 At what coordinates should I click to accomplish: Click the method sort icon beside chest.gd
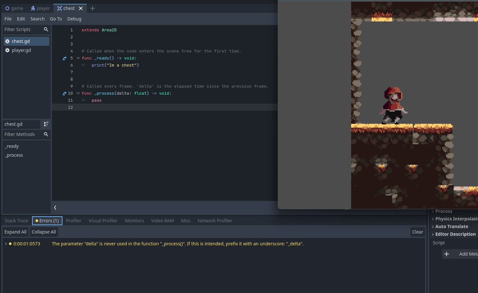click(46, 124)
